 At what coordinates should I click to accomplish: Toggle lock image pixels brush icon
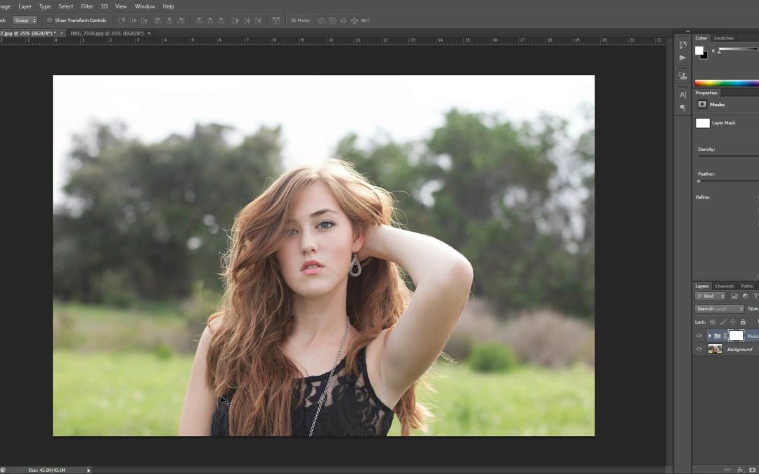[x=722, y=322]
